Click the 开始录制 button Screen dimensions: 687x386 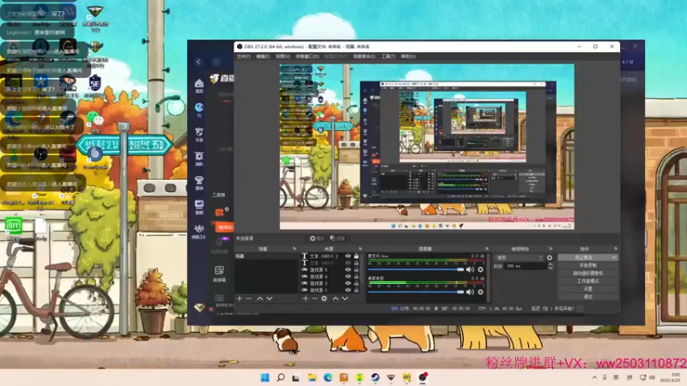(x=587, y=265)
